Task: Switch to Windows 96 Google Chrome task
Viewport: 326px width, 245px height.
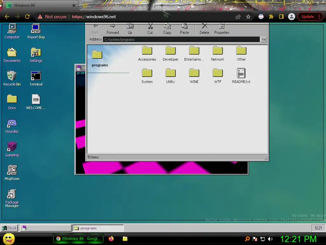Action: pyautogui.click(x=78, y=239)
